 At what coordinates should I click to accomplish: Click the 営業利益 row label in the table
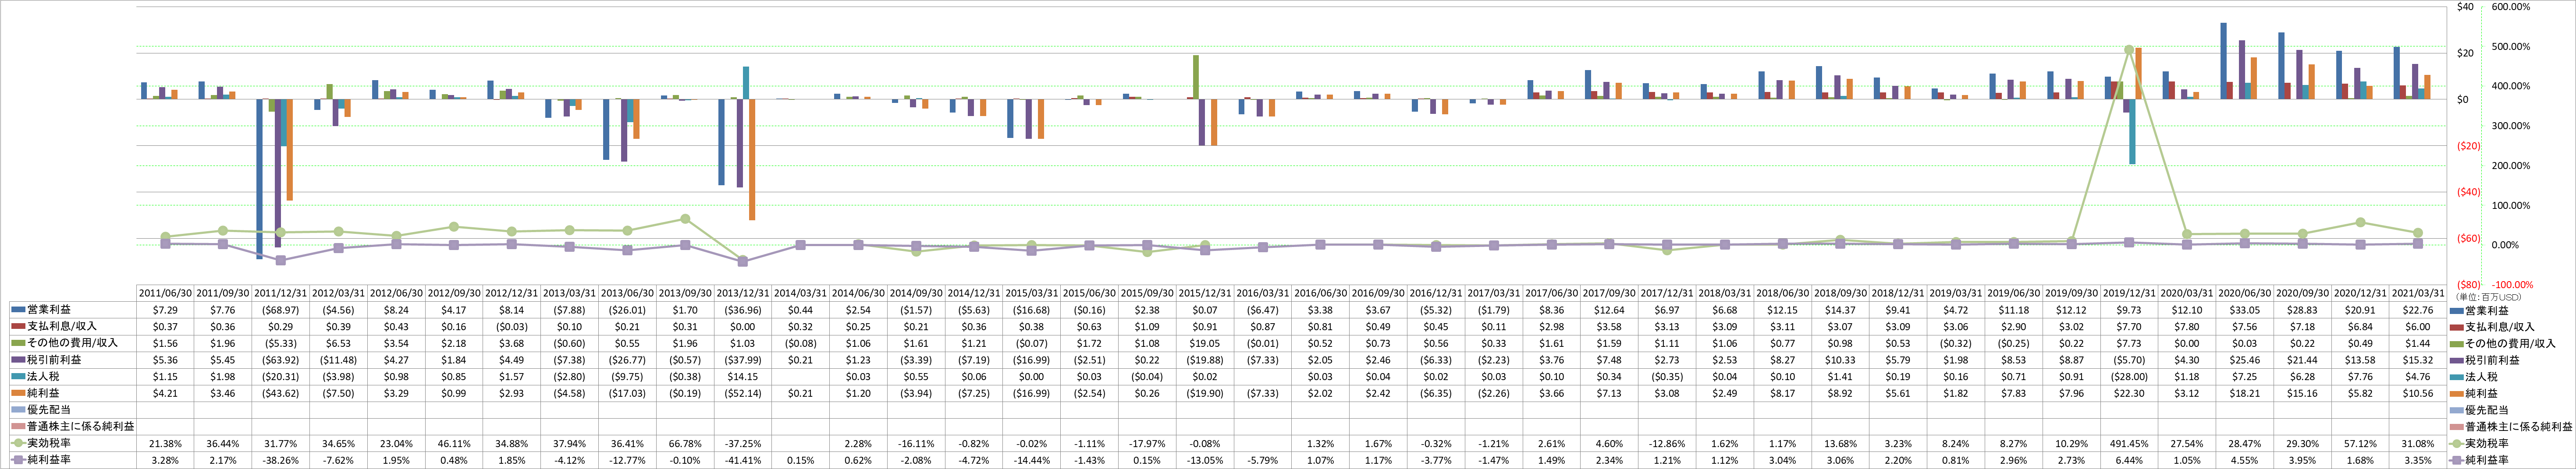48,310
